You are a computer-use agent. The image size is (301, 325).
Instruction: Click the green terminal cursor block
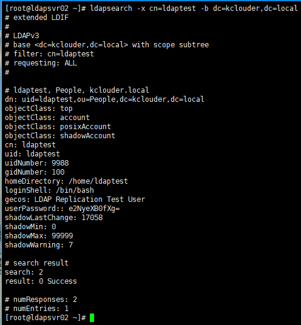(x=92, y=318)
